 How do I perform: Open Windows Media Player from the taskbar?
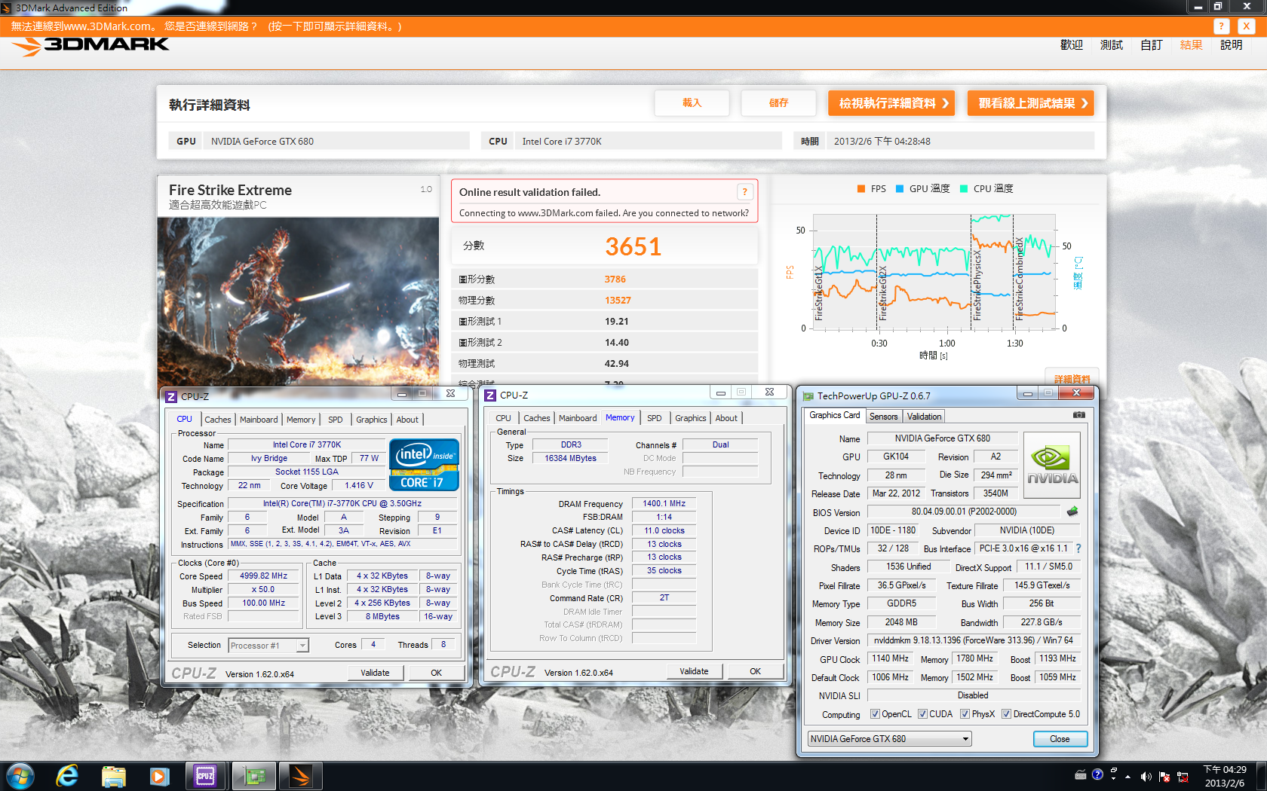159,776
